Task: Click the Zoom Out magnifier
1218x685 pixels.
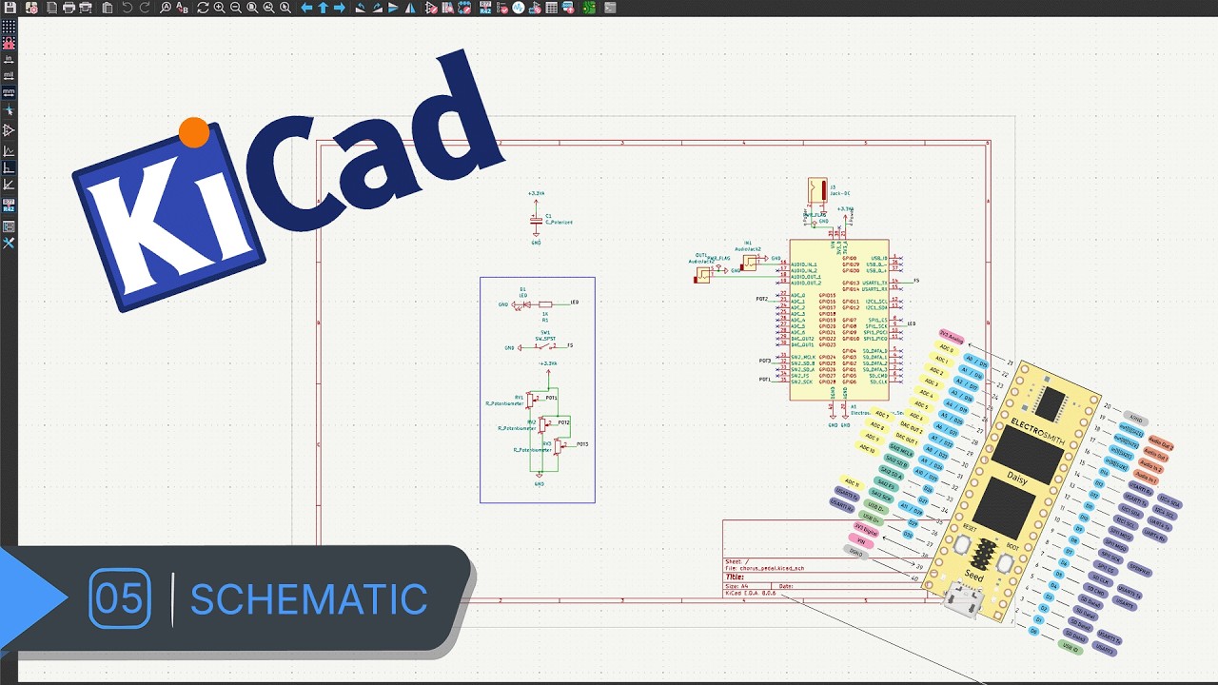Action: pyautogui.click(x=236, y=8)
